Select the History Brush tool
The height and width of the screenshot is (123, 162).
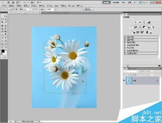pyautogui.click(x=6, y=29)
